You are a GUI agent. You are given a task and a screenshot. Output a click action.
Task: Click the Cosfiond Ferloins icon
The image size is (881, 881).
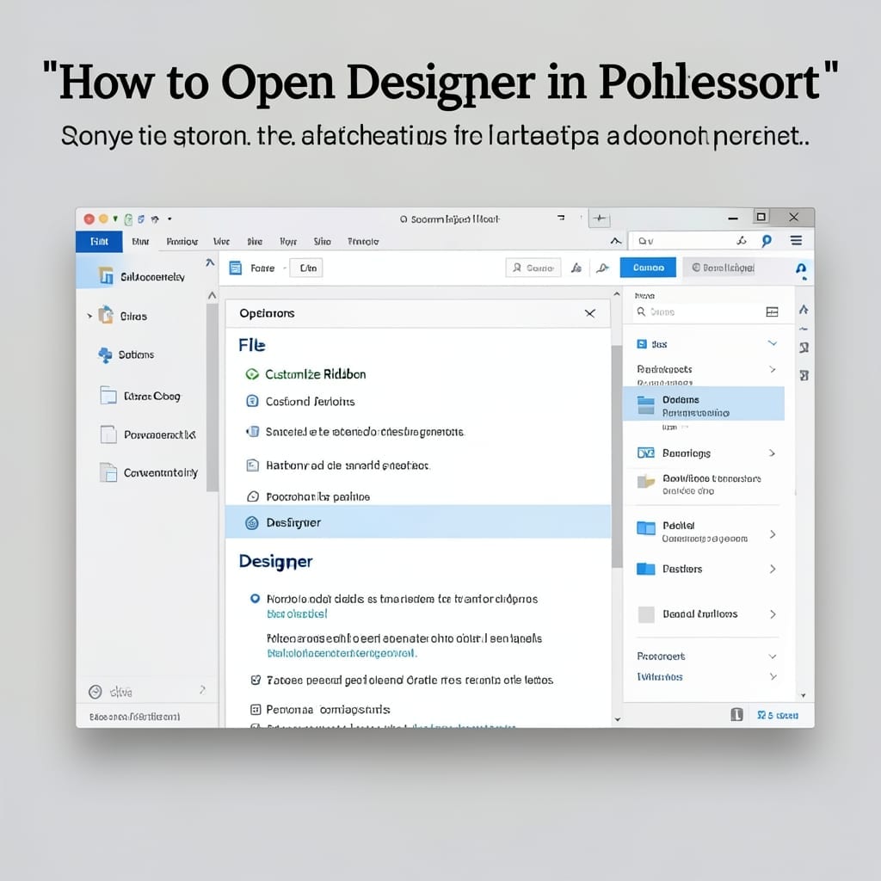tap(252, 401)
